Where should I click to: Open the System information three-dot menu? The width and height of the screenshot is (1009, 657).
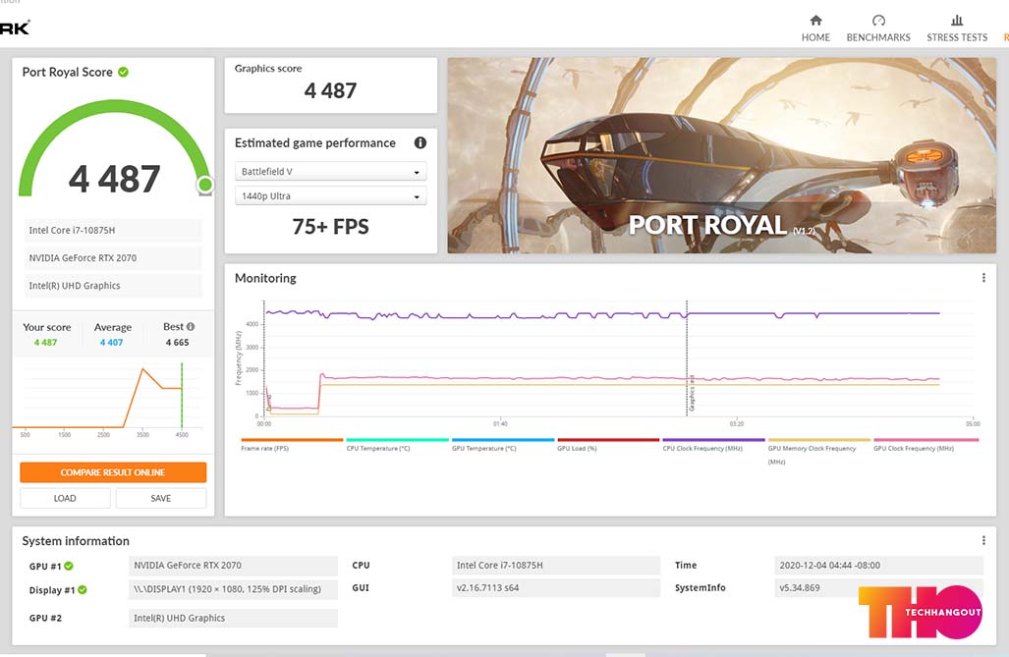pyautogui.click(x=983, y=540)
